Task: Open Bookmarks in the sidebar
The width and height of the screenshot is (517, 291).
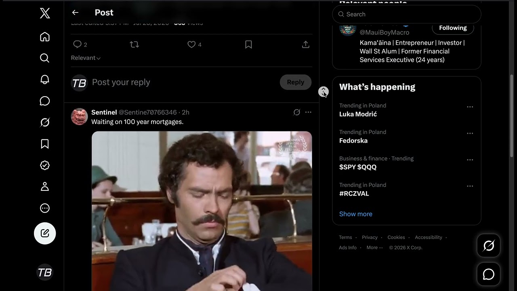Action: point(45,144)
